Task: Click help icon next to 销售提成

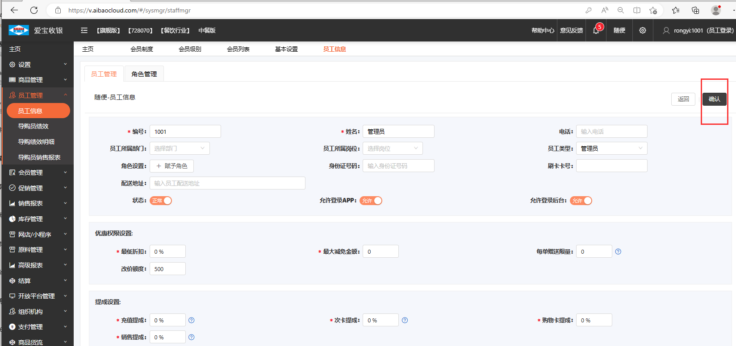Action: 191,337
